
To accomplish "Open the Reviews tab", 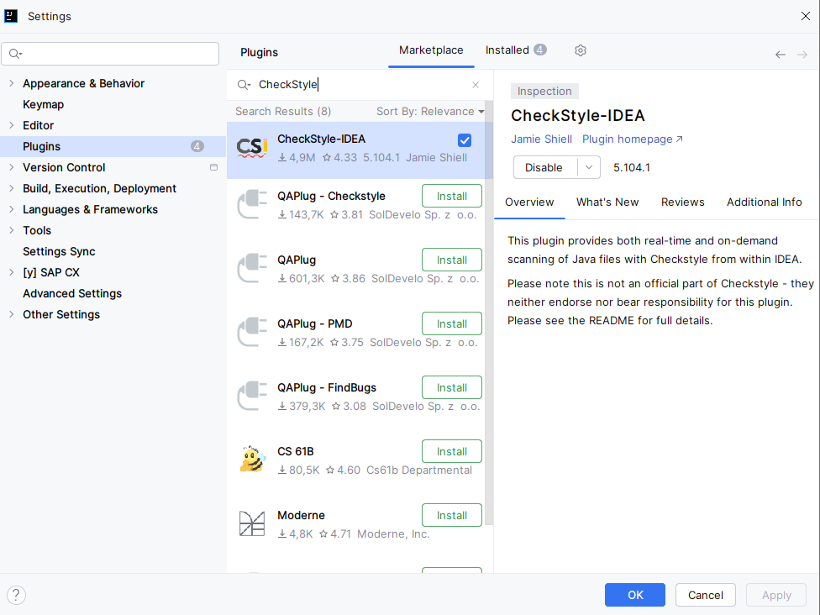I will (x=682, y=202).
